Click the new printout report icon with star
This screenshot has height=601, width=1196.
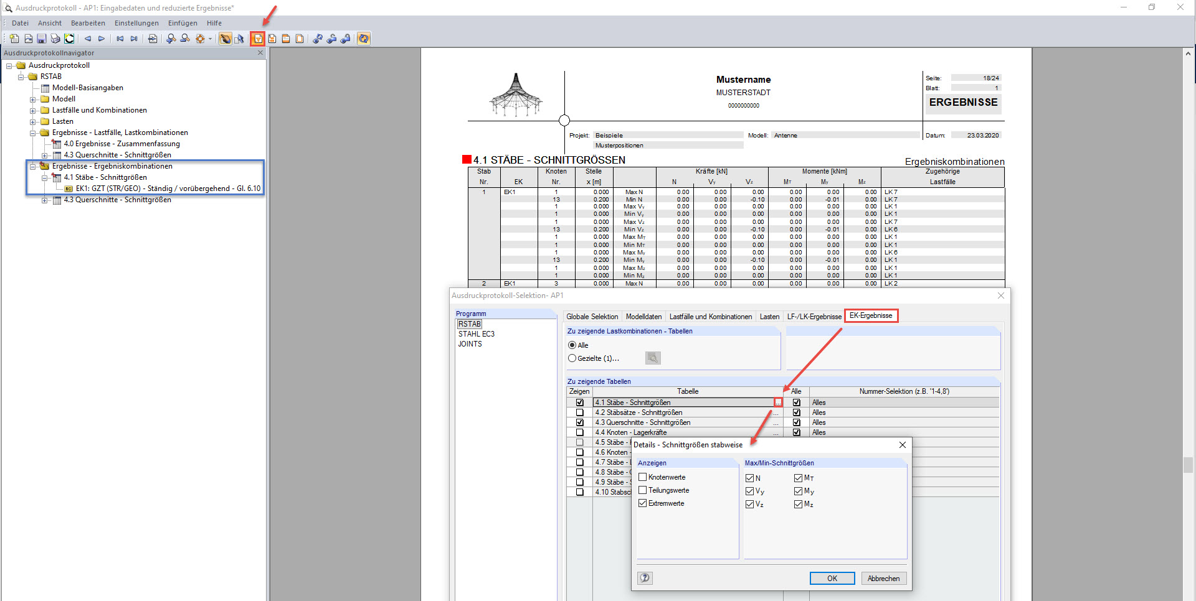coord(14,39)
